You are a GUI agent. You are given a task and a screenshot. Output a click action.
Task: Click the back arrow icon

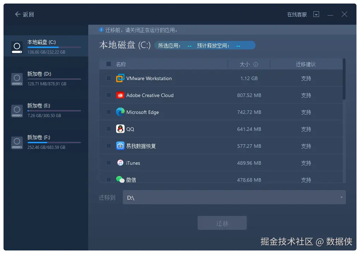click(18, 14)
